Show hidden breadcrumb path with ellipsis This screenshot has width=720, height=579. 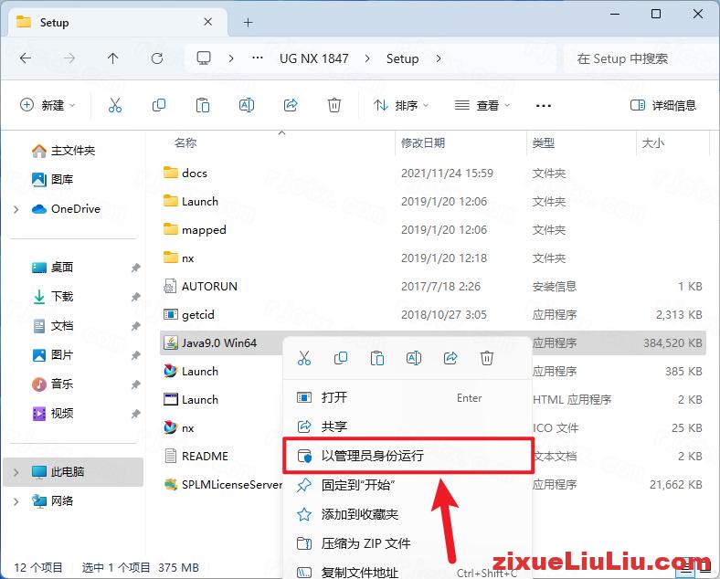[x=258, y=58]
